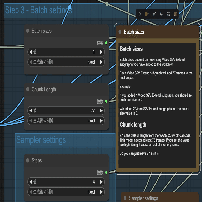Click blue link reroute dot on wire
The width and height of the screenshot is (202, 202).
click(69, 7)
